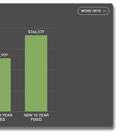Screen dimensions: 121x135
Task: Click the MORE INFO text label
Action: [91, 11]
